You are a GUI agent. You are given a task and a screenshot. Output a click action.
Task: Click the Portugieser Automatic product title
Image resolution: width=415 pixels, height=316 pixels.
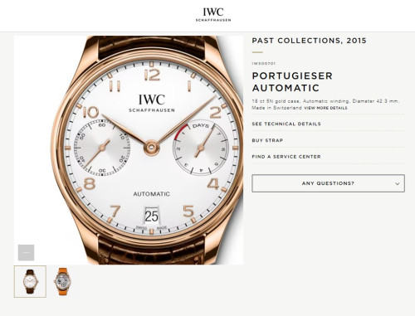click(x=292, y=82)
